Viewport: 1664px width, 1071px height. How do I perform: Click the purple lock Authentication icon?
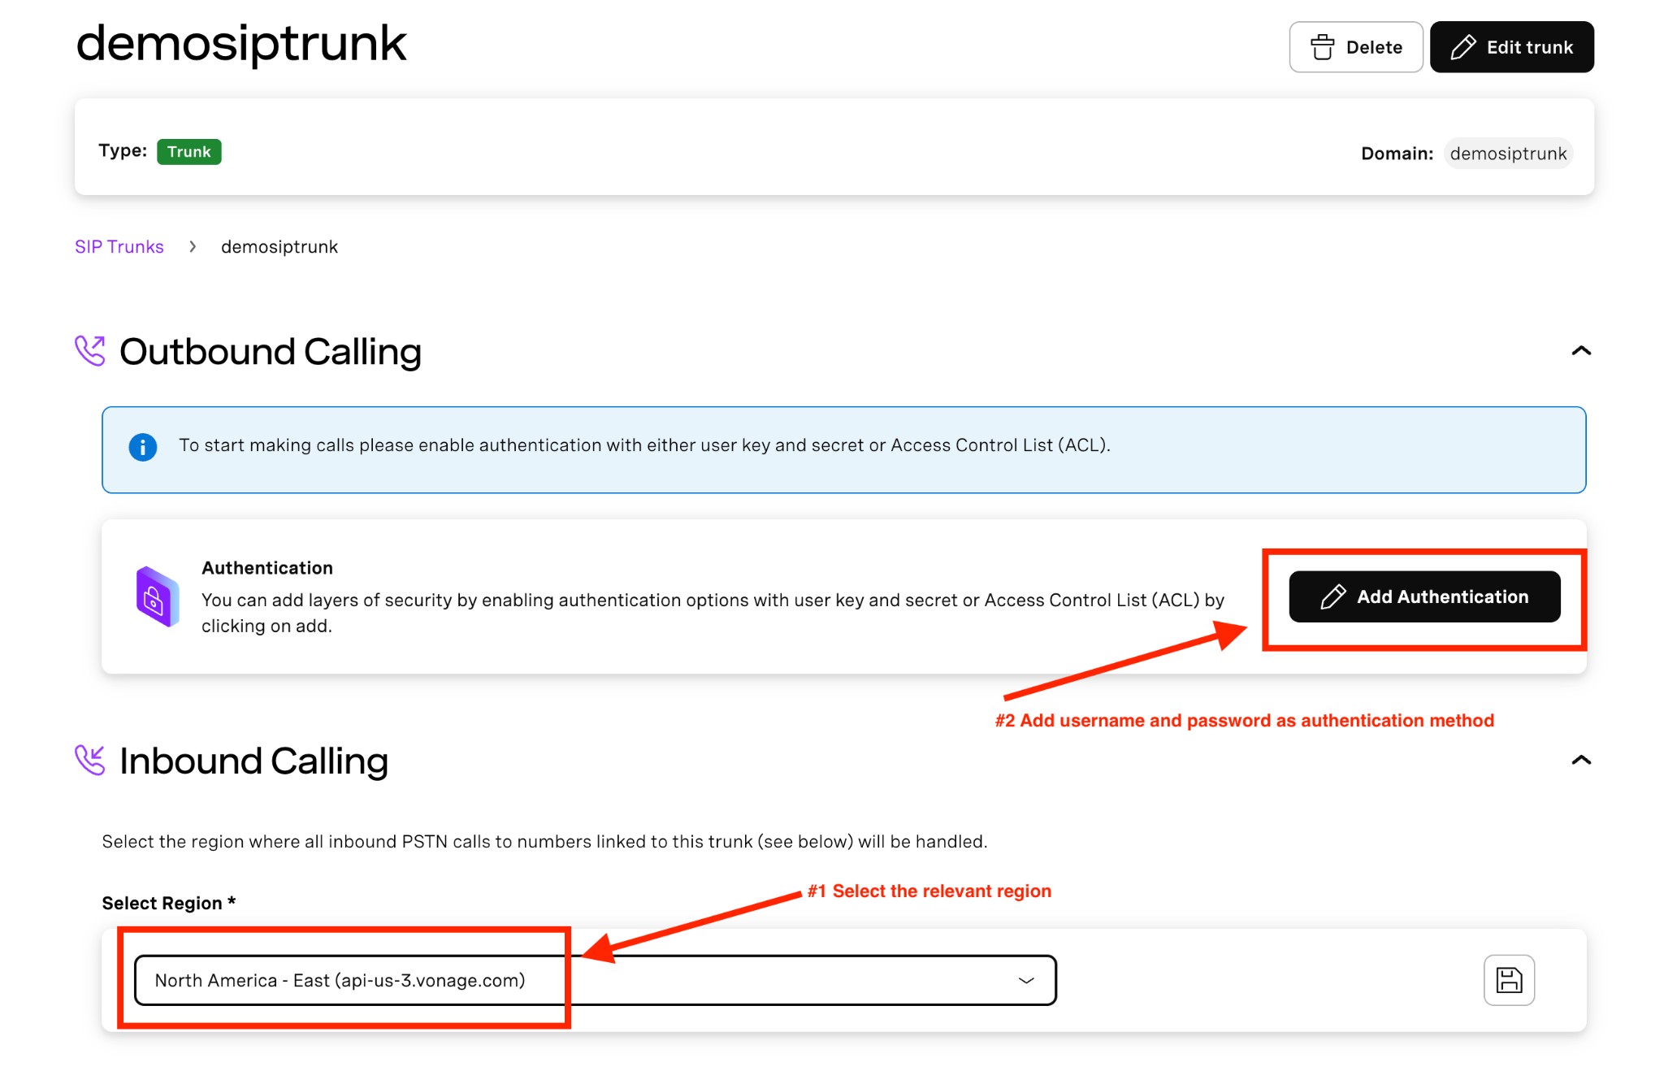tap(157, 597)
